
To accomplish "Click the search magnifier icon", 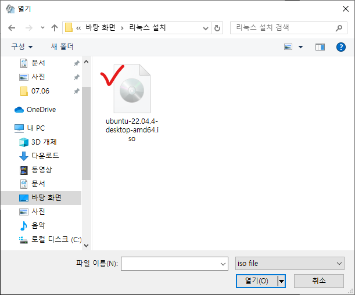I will [339, 28].
